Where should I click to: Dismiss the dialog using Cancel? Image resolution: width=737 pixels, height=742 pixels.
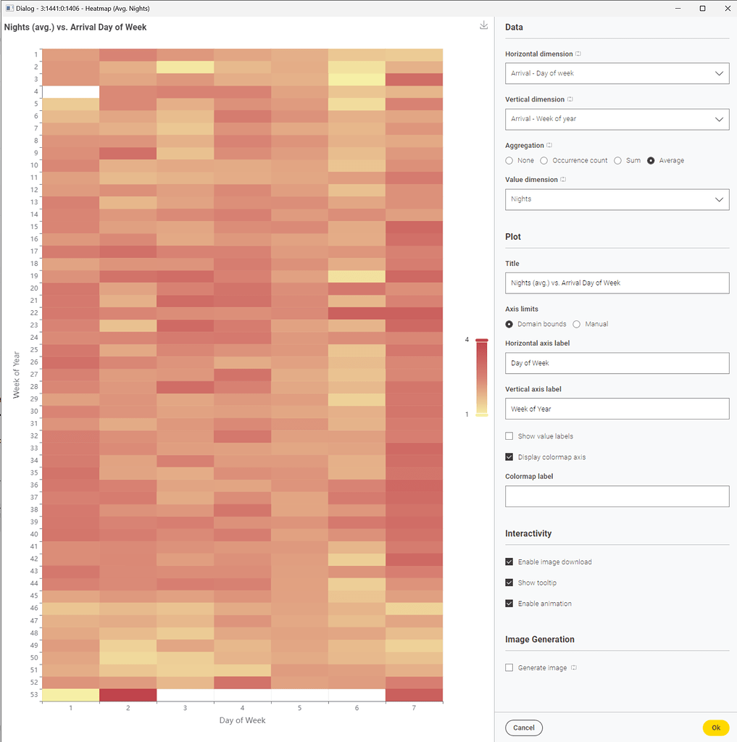point(523,728)
